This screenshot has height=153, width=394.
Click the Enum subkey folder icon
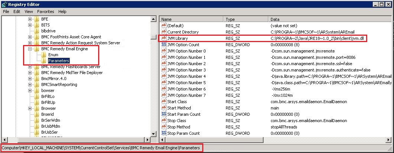[x=44, y=55]
